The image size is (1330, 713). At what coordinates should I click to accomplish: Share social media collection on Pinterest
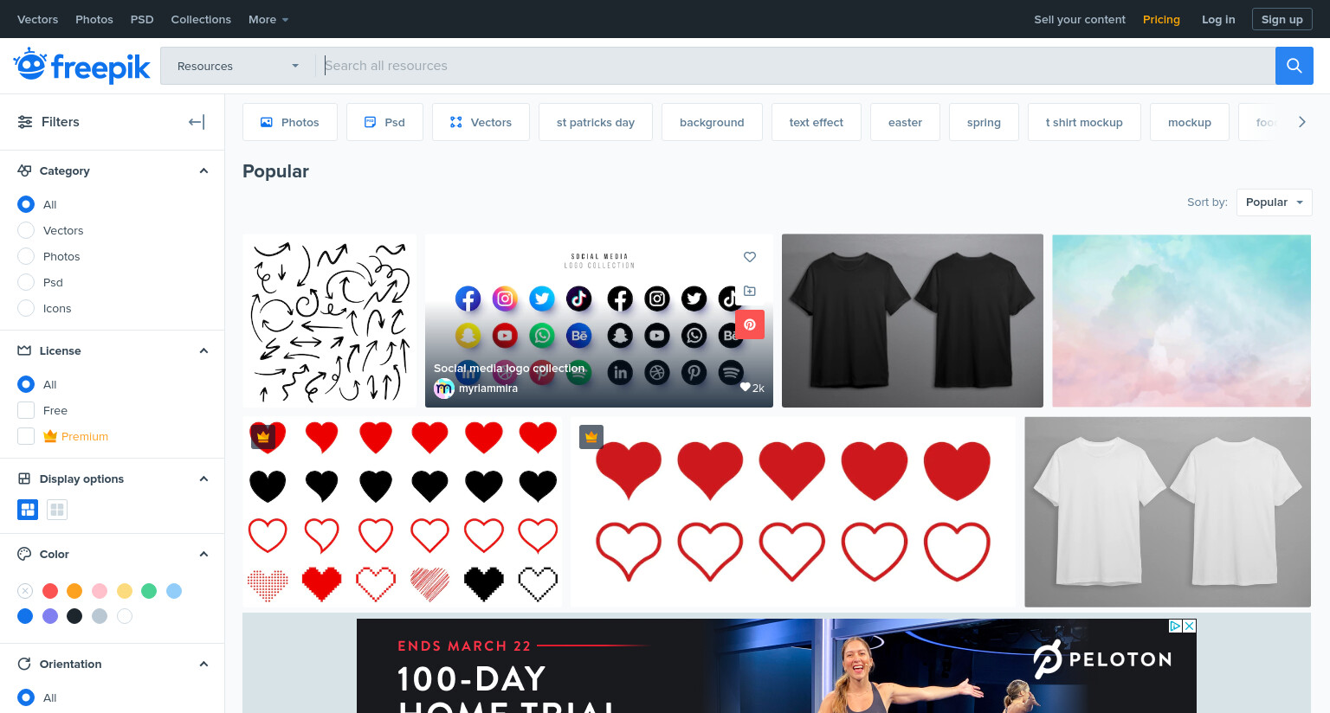coord(750,324)
